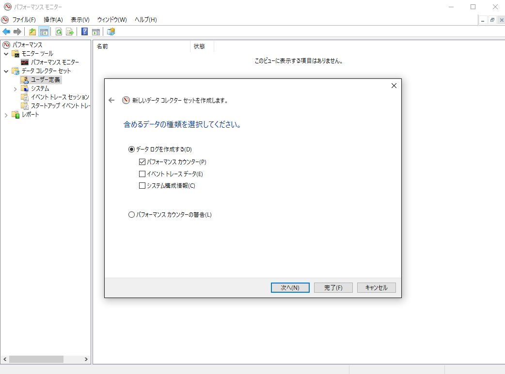Click the 次へ(N) button
This screenshot has height=374, width=505.
click(290, 287)
